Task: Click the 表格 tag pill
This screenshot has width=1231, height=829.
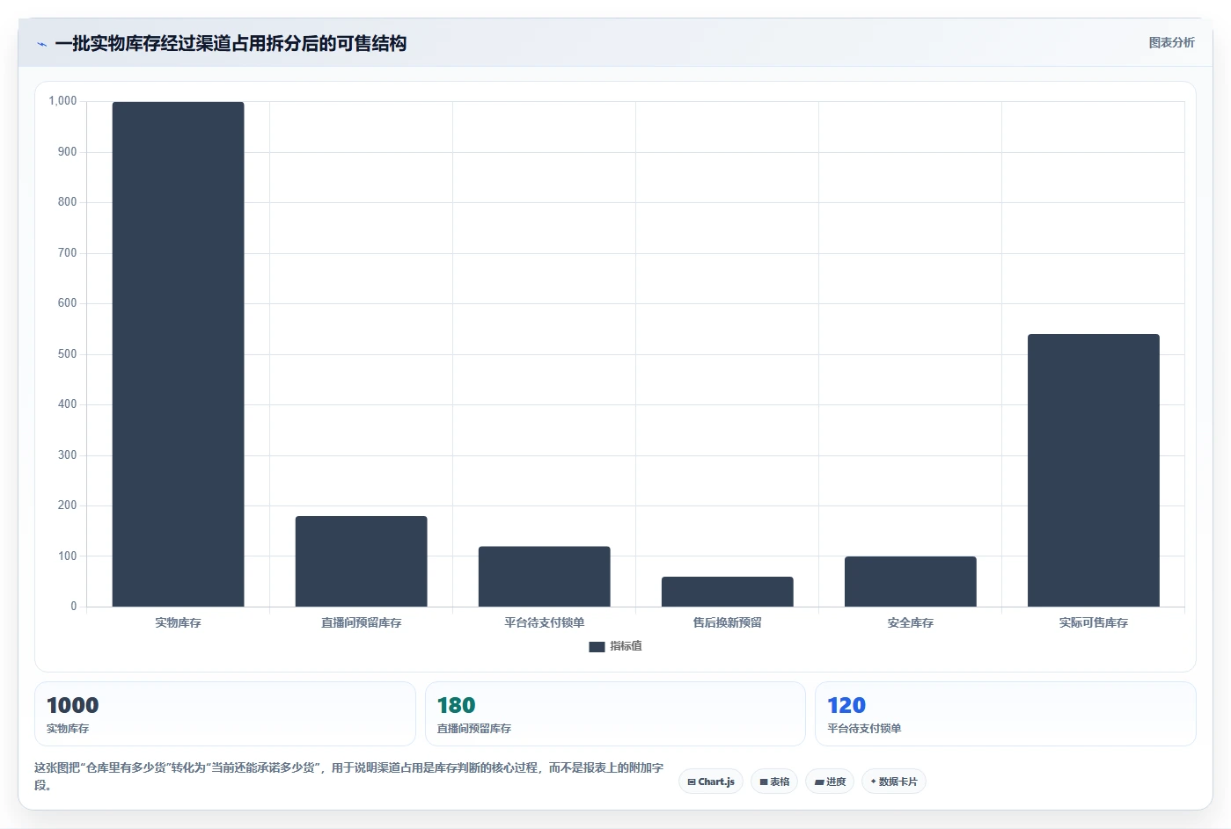Action: pyautogui.click(x=774, y=782)
